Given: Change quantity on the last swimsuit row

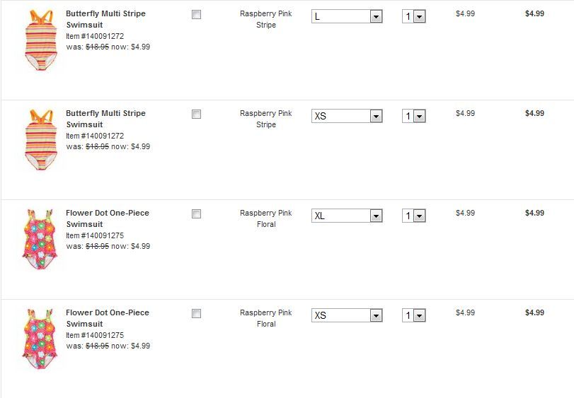Looking at the screenshot, I should pyautogui.click(x=414, y=315).
